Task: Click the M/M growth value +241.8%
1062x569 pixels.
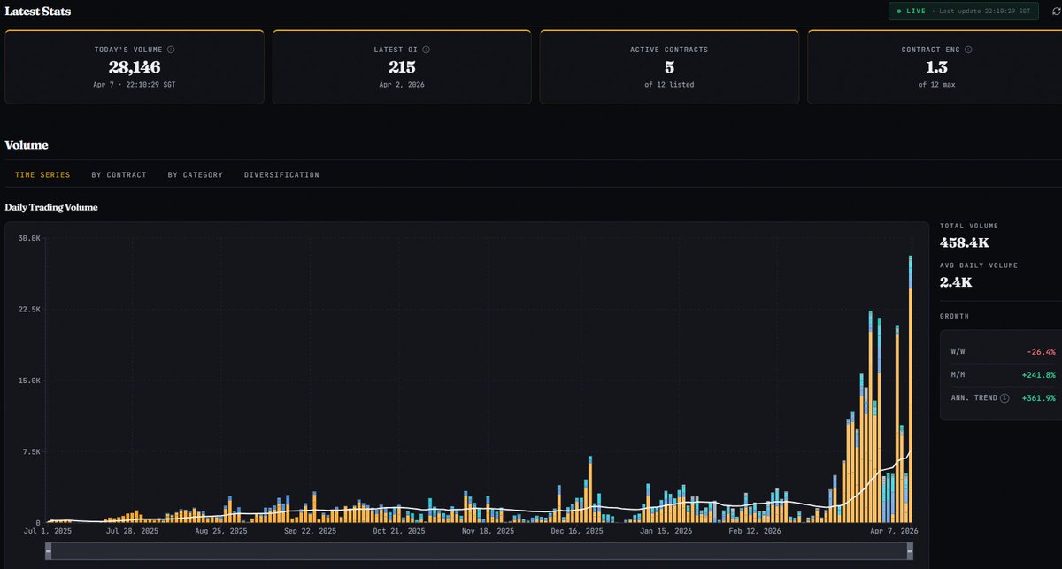Action: [1040, 374]
